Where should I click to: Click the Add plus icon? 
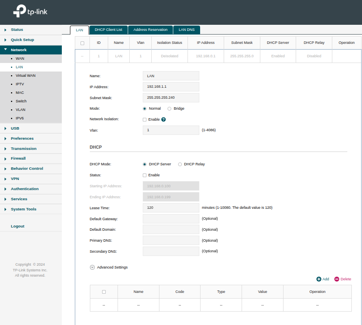pyautogui.click(x=318, y=279)
